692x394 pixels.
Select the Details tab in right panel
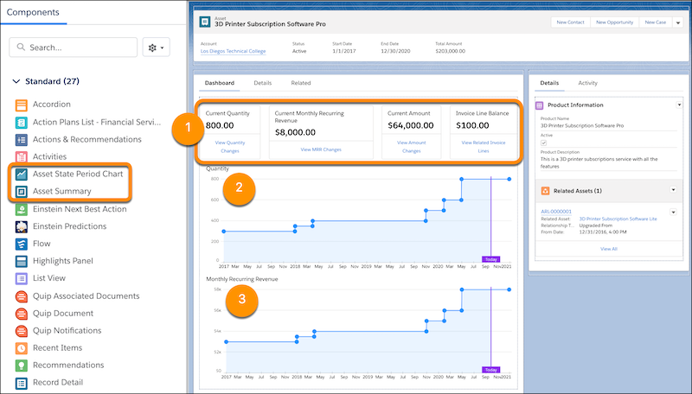coord(549,83)
